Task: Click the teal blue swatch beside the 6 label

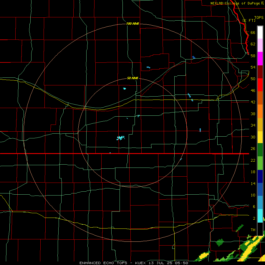Action: tap(260, 203)
